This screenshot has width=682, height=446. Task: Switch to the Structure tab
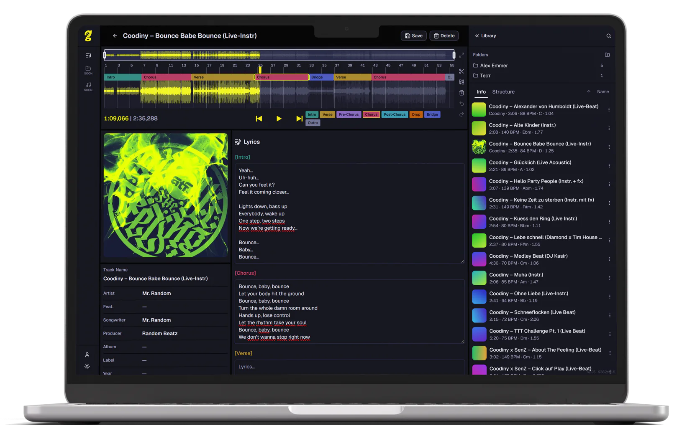(x=503, y=92)
